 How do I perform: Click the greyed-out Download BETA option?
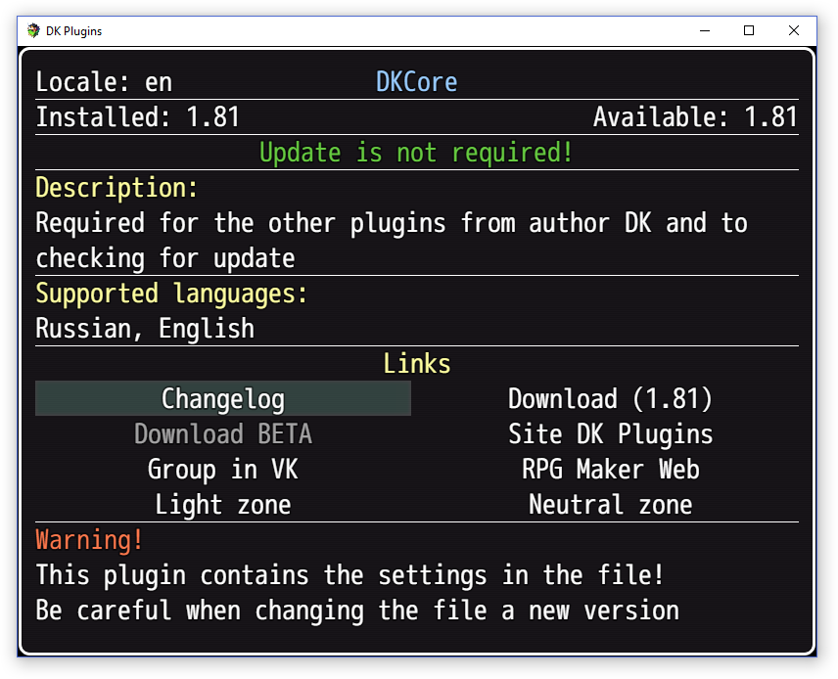(x=222, y=434)
